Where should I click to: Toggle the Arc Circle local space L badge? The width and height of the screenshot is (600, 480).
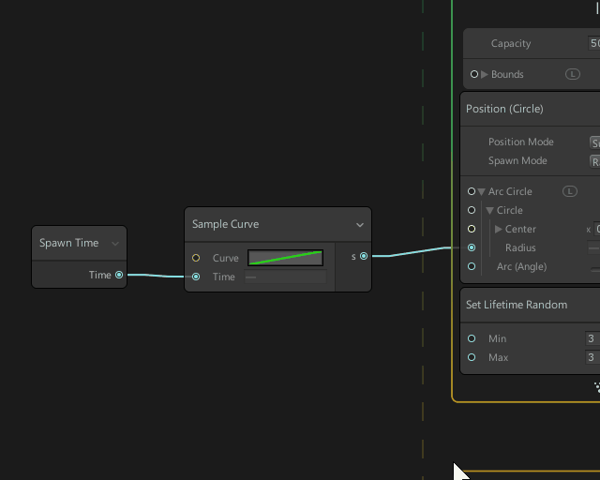click(x=570, y=191)
